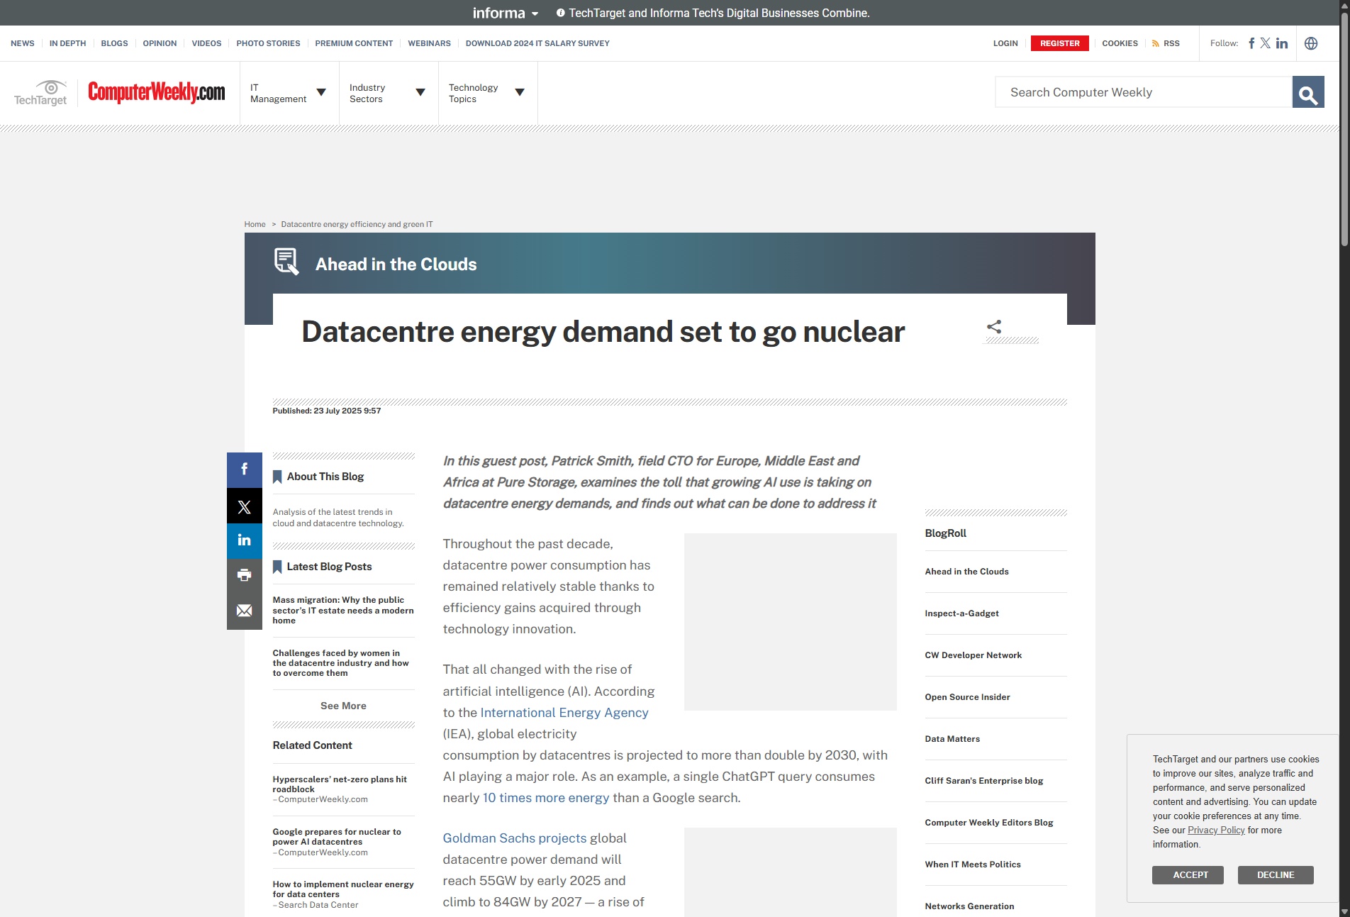Open the Premium Content menu item
This screenshot has width=1350, height=917.
tap(354, 43)
